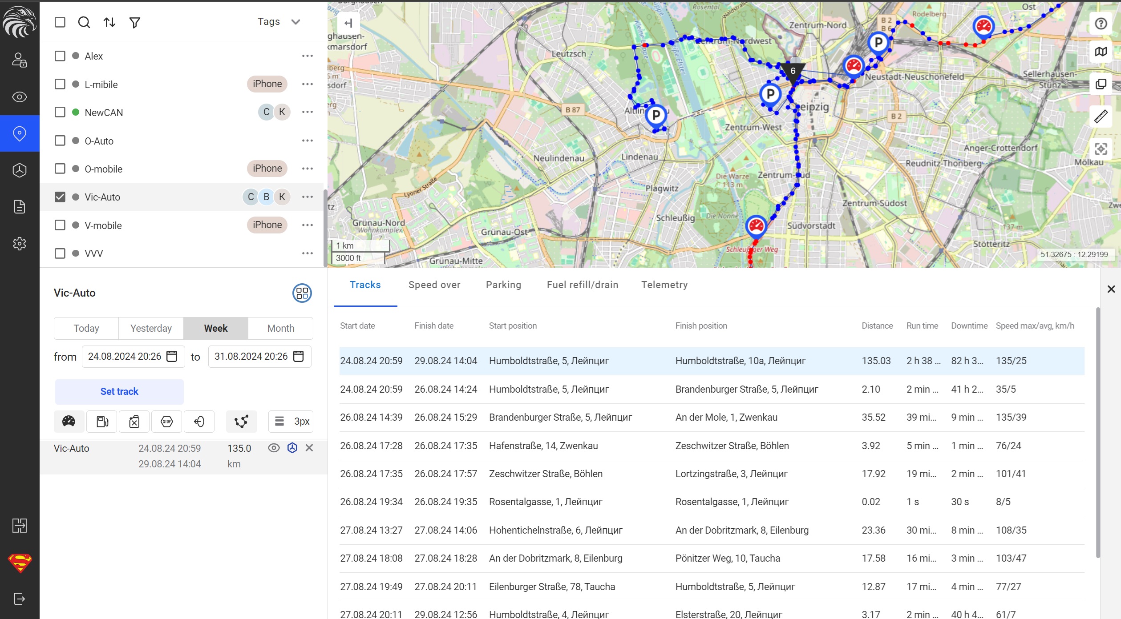
Task: Open the from date calendar picker
Action: pos(172,356)
